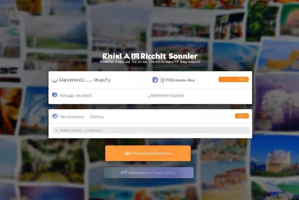
Task: Click the white building thumbnail in the background
Action: click(x=278, y=160)
